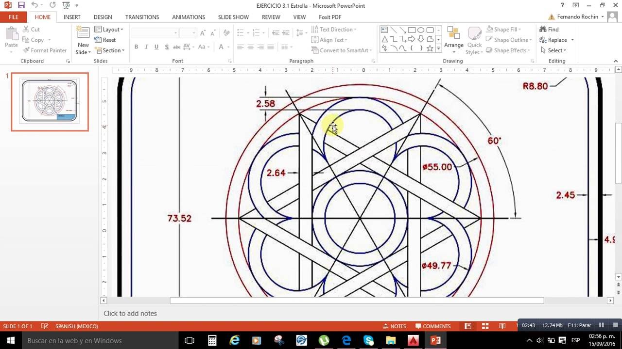Toggle text Shadow formatting

167,47
